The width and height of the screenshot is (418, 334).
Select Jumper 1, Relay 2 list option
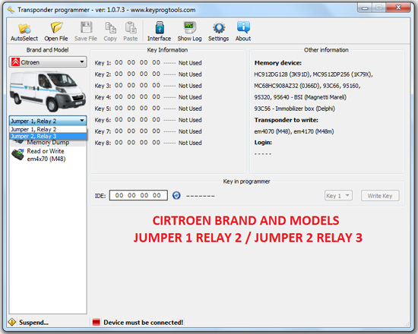(x=48, y=129)
